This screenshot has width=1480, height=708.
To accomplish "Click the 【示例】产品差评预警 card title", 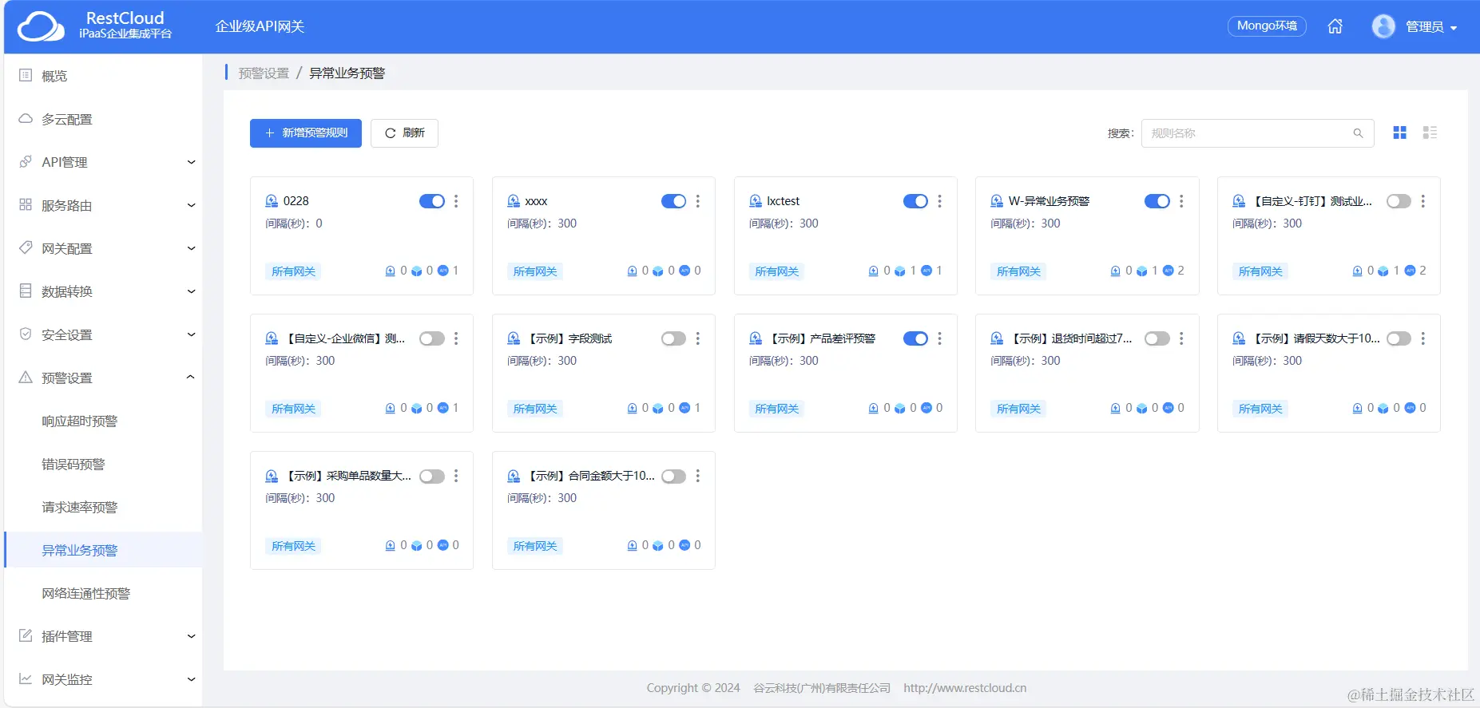I will [821, 338].
